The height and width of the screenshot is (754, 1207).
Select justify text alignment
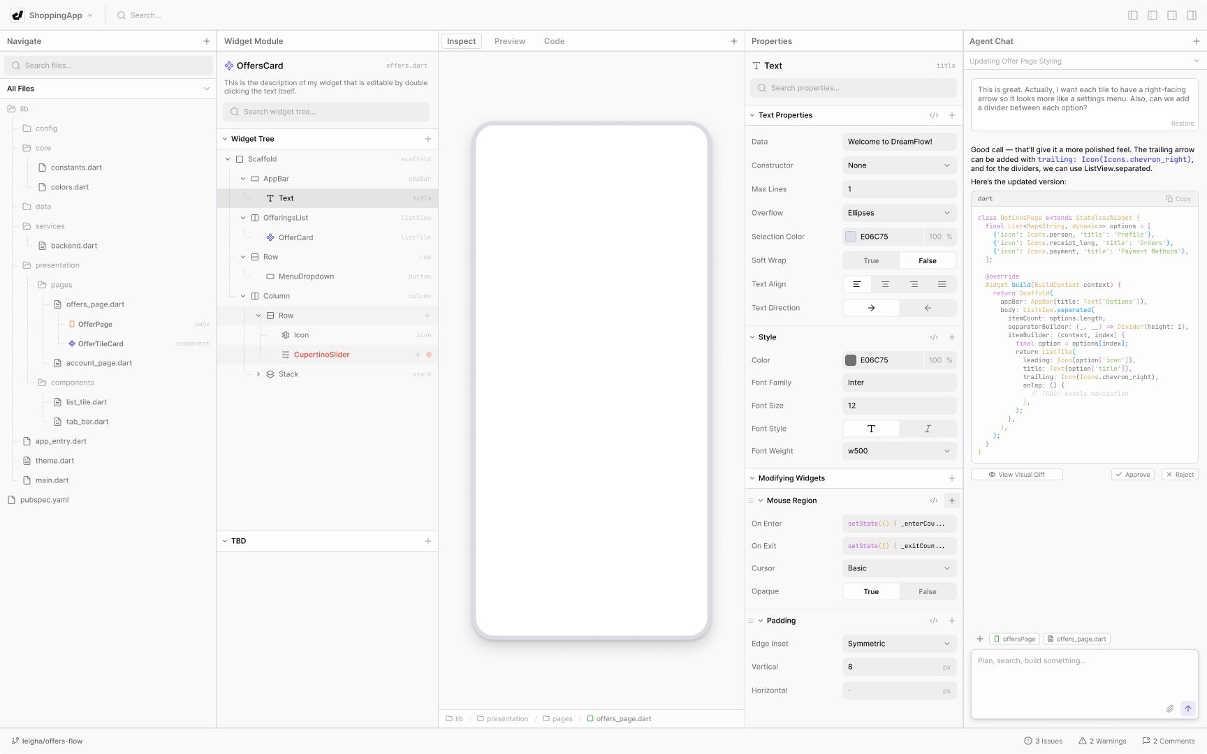[942, 284]
